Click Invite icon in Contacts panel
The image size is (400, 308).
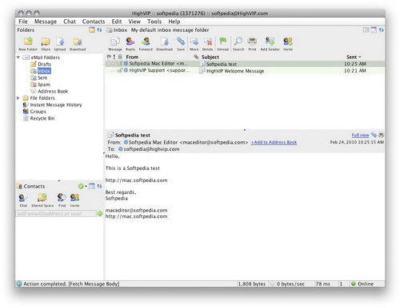tap(75, 198)
